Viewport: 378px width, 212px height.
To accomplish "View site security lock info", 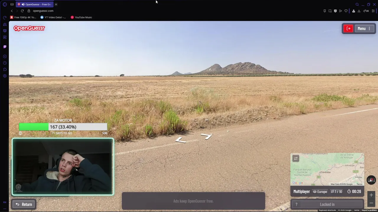I will click(29, 11).
